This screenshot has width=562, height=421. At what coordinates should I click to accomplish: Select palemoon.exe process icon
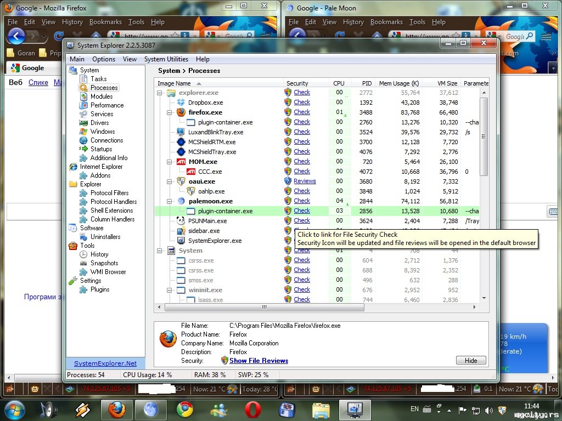click(x=181, y=201)
